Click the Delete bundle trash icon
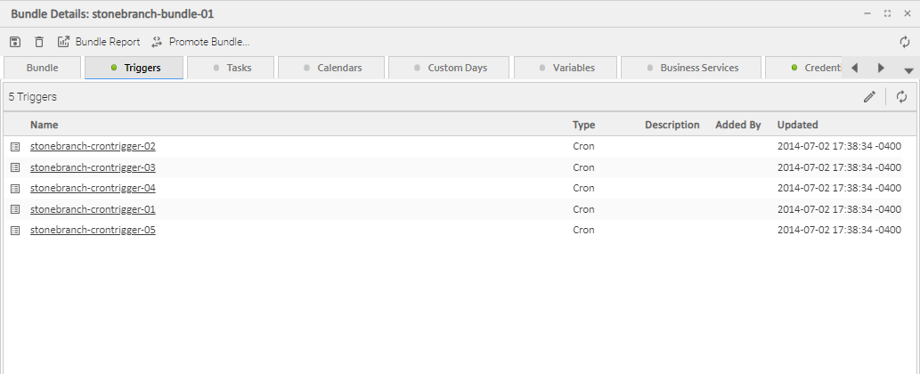The width and height of the screenshot is (920, 374). pos(39,42)
